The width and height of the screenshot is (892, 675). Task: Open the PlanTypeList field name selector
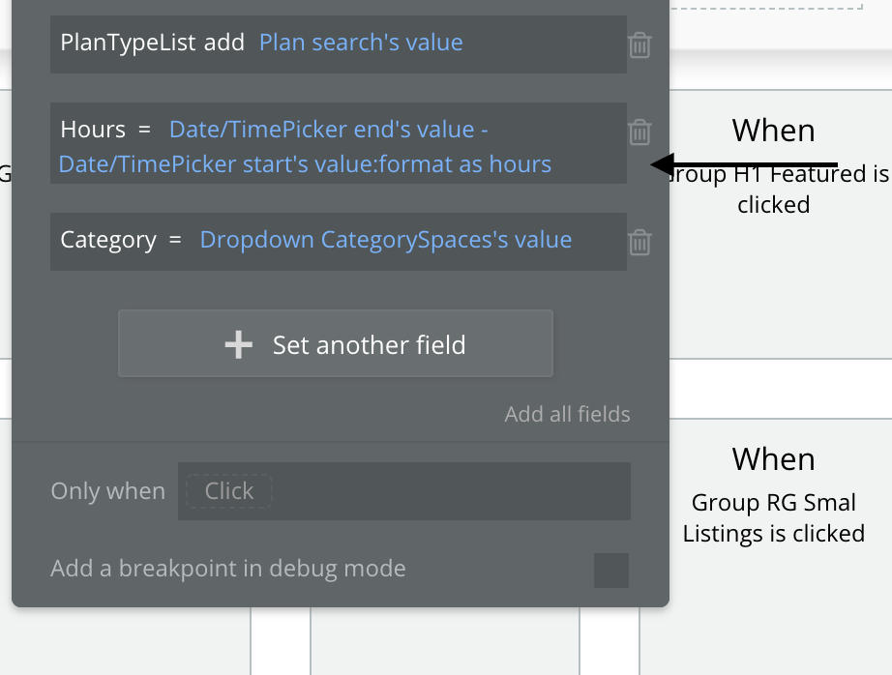coord(128,44)
